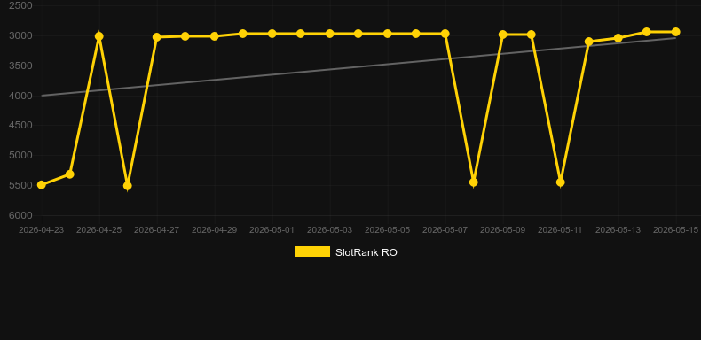Click the 2026-05-13 x-axis date label
The height and width of the screenshot is (340, 701).
point(618,230)
